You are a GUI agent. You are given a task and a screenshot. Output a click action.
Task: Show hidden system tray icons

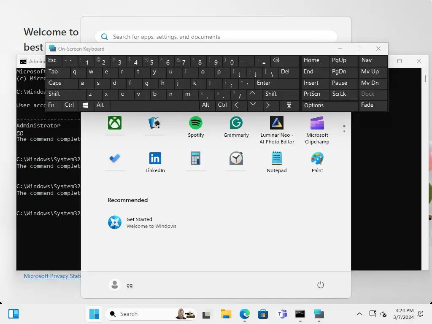359,314
